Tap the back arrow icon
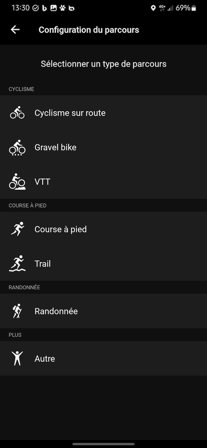 pyautogui.click(x=15, y=30)
